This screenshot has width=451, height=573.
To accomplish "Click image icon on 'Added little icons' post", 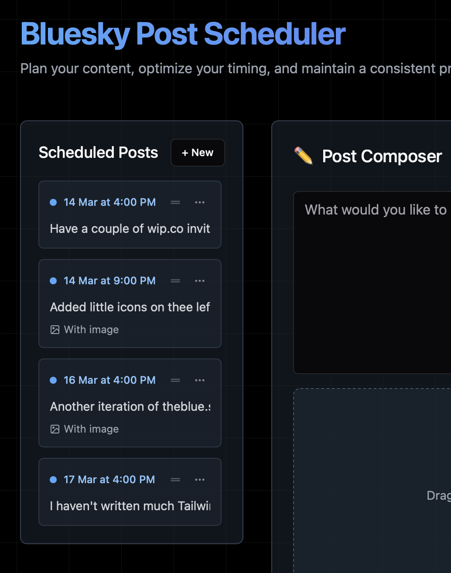I will pyautogui.click(x=55, y=330).
